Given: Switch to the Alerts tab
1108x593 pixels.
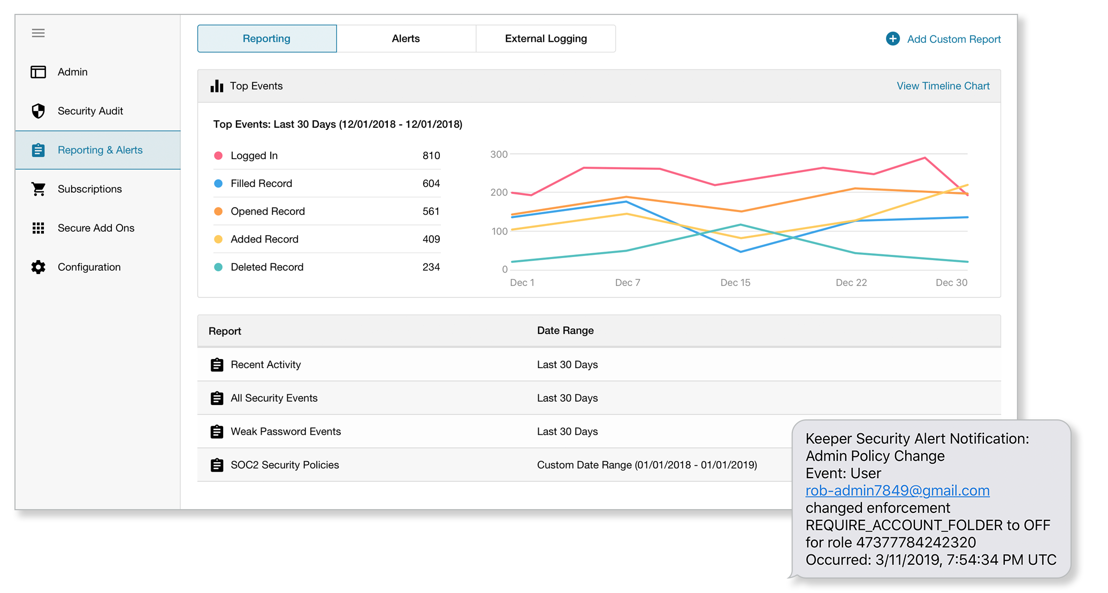Looking at the screenshot, I should pos(406,38).
